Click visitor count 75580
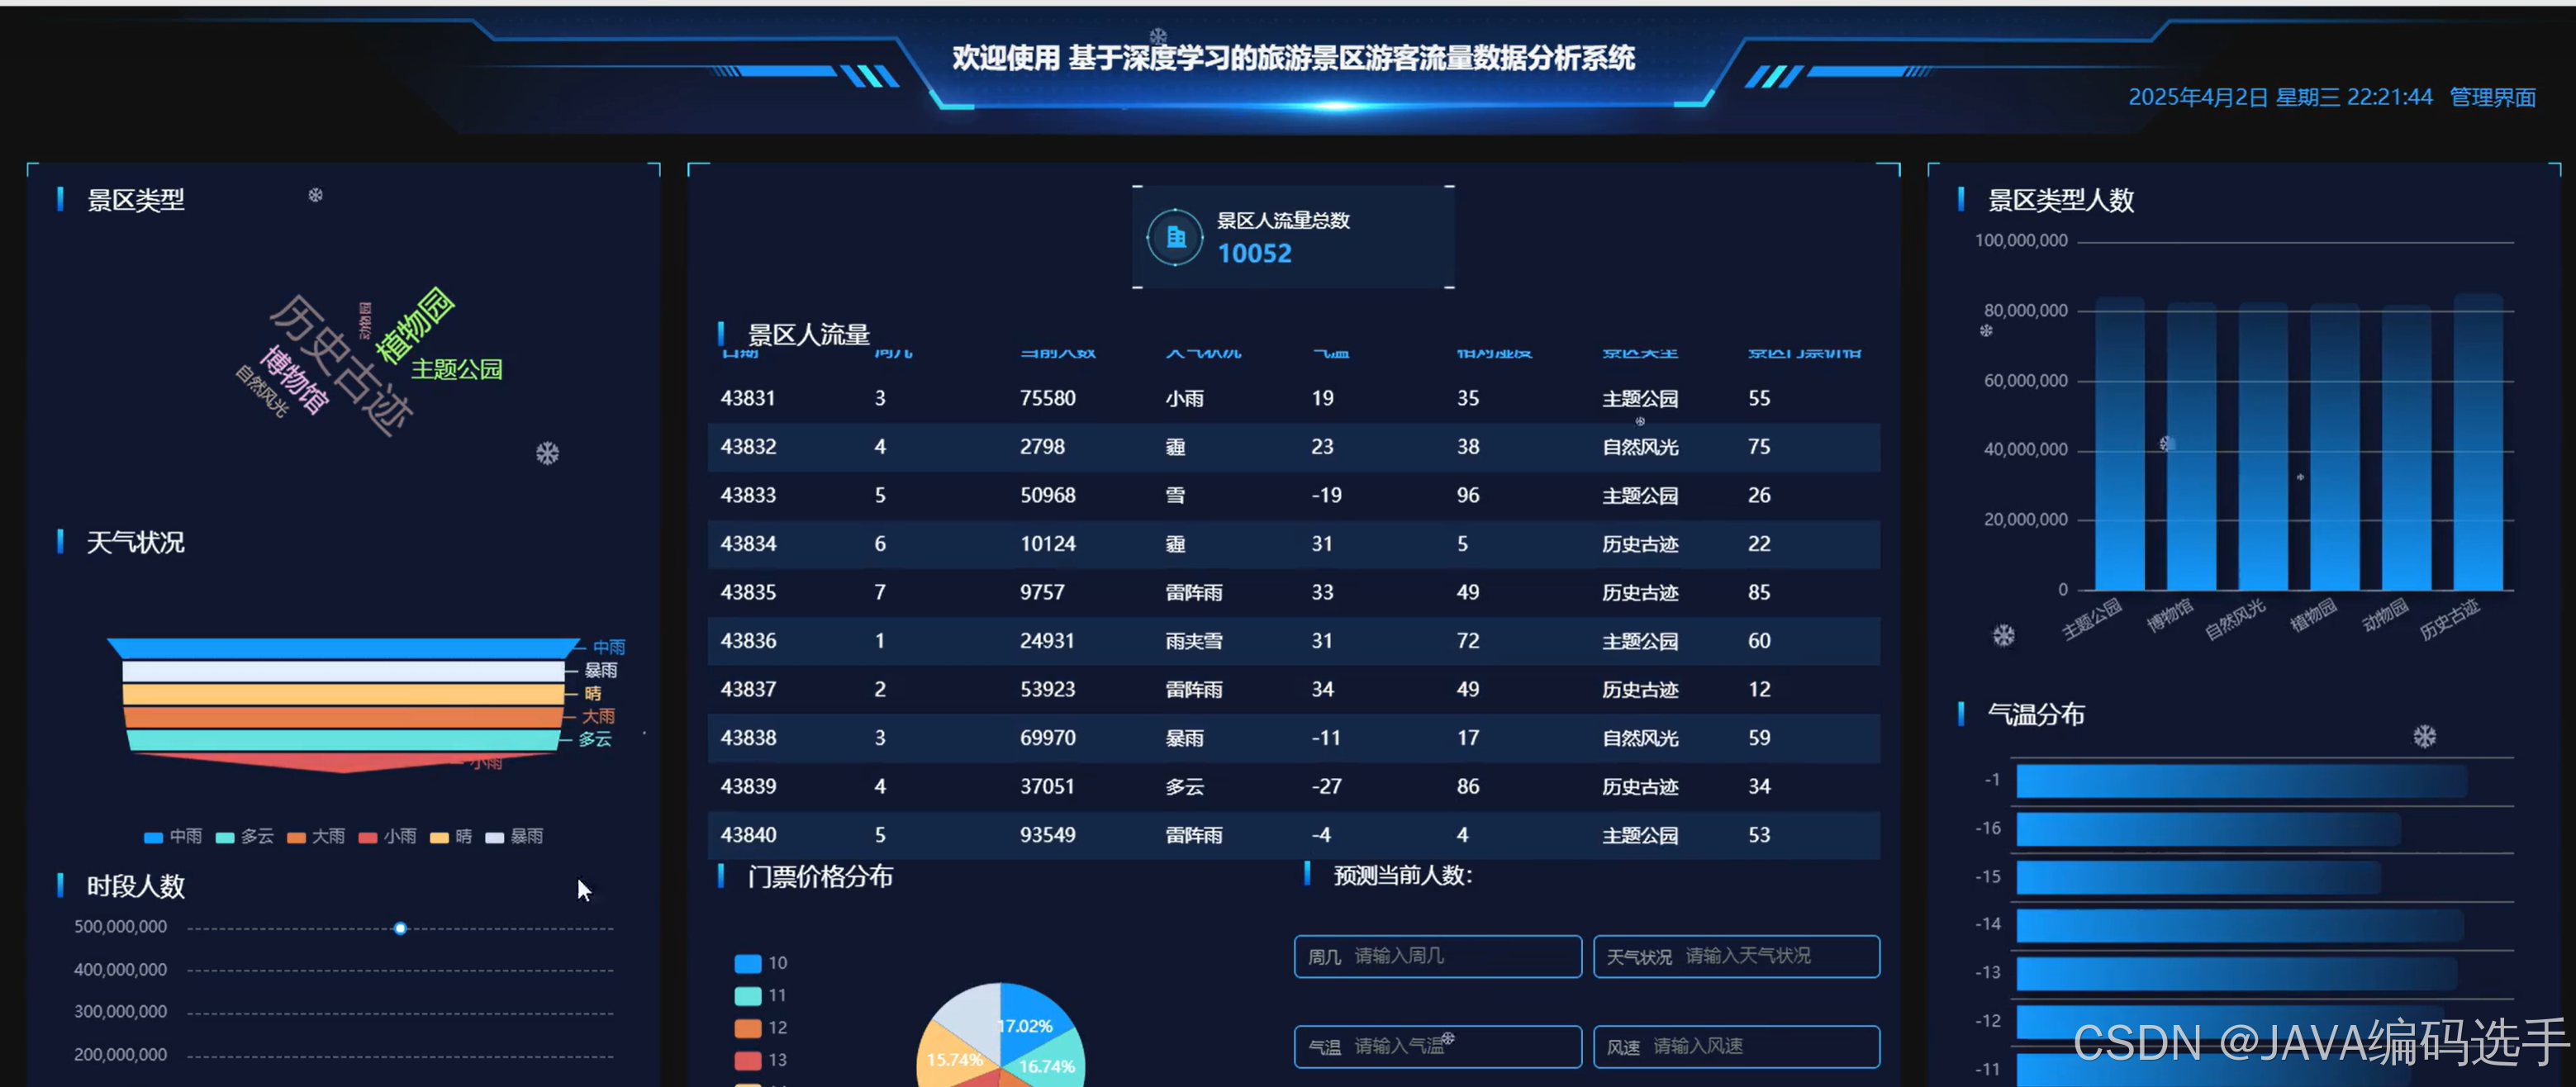The height and width of the screenshot is (1087, 2576). pos(1048,398)
